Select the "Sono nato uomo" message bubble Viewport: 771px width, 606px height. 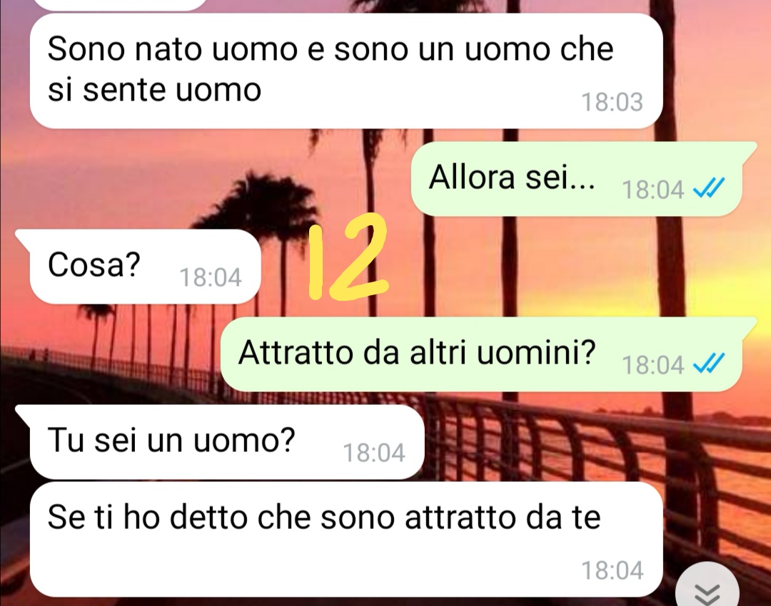click(x=346, y=71)
